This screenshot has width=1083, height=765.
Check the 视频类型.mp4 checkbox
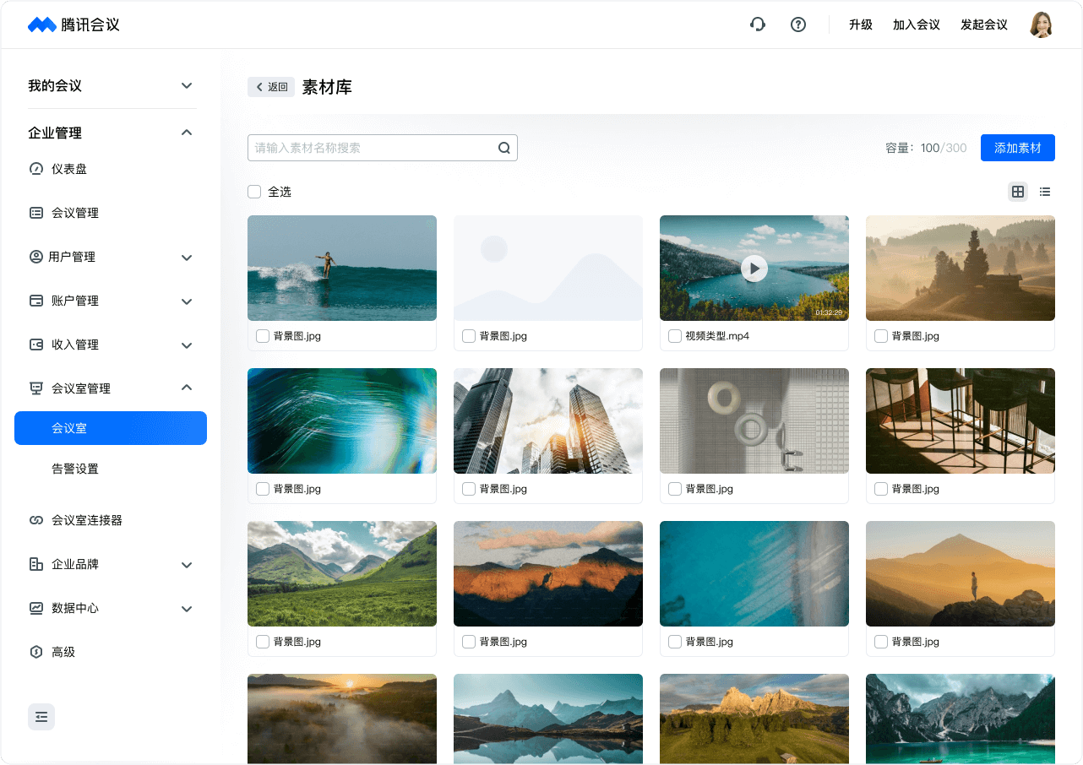coord(675,336)
